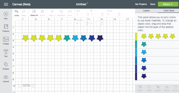Zoom in with the plus button
The width and height of the screenshot is (179, 93).
point(33,86)
